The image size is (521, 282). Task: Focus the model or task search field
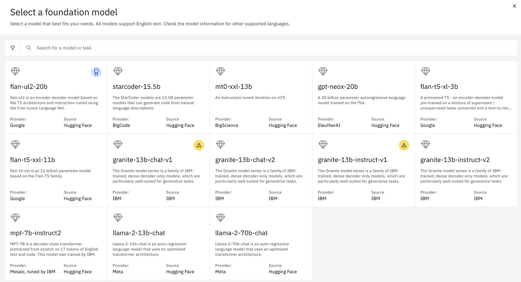[x=195, y=48]
